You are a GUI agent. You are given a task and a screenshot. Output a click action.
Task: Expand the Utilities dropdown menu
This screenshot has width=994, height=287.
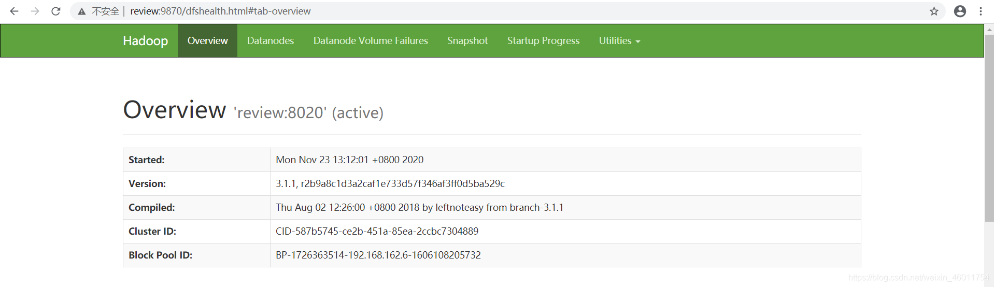coord(619,40)
